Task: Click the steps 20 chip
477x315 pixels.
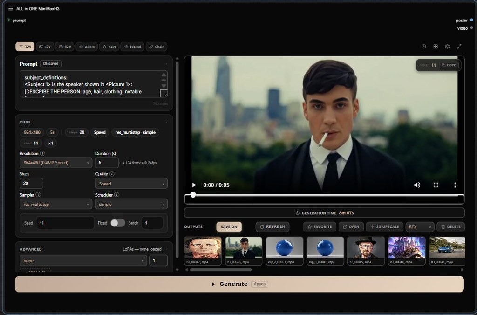Action: [x=77, y=132]
